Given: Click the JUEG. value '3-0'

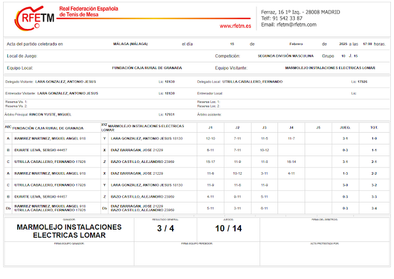Looking at the screenshot, I should point(345,185).
